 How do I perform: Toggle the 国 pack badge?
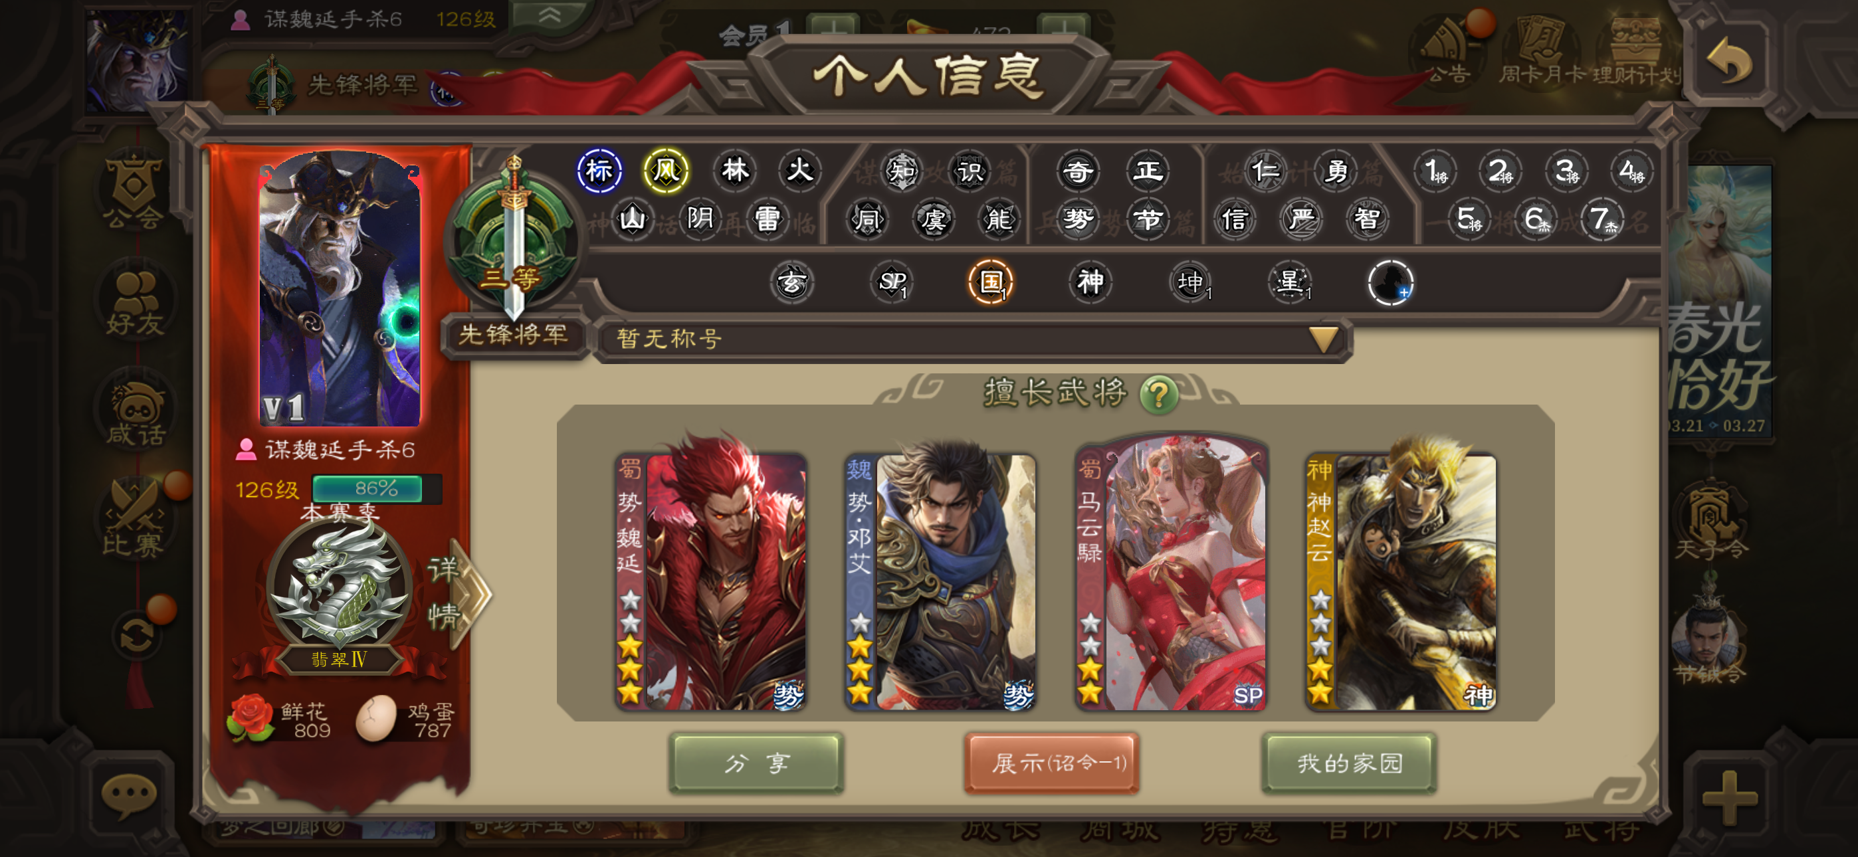pos(990,282)
